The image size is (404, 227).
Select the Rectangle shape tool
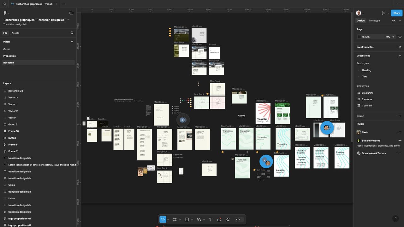tap(187, 219)
